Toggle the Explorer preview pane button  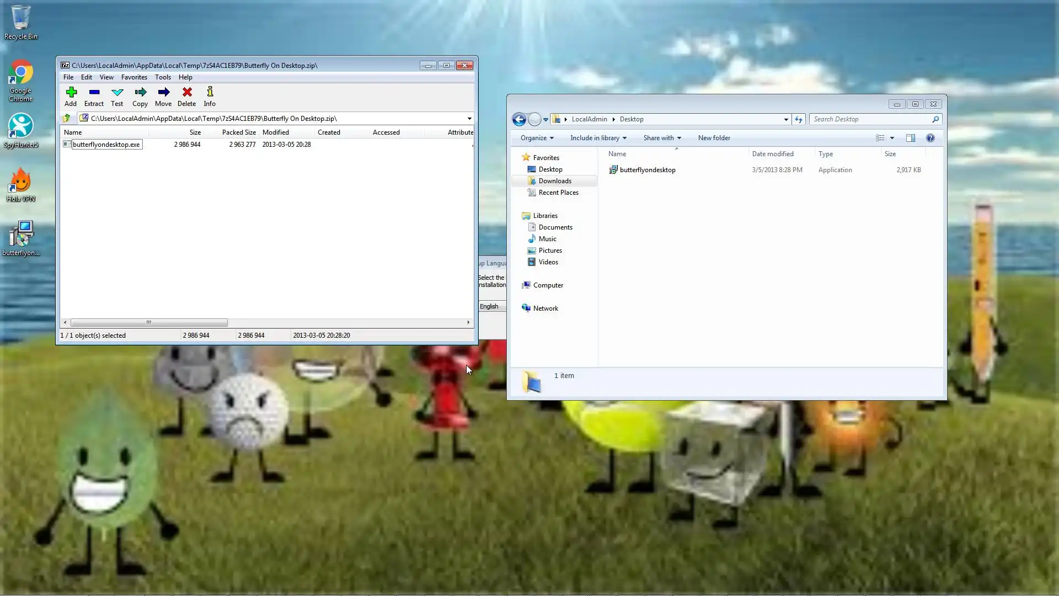pos(911,138)
